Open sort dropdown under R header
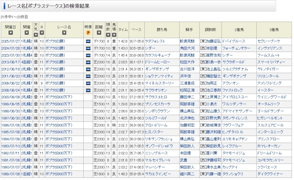The width and height of the screenshot is (294, 180). pyautogui.click(x=42, y=33)
